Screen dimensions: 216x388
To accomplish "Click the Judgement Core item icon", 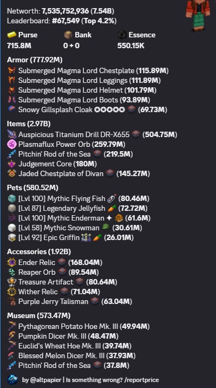I will 11,164.
